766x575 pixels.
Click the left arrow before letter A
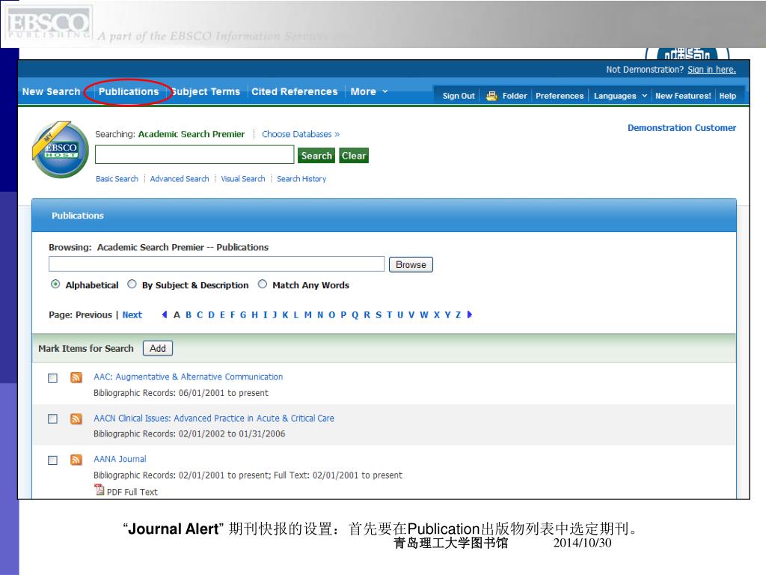(165, 314)
